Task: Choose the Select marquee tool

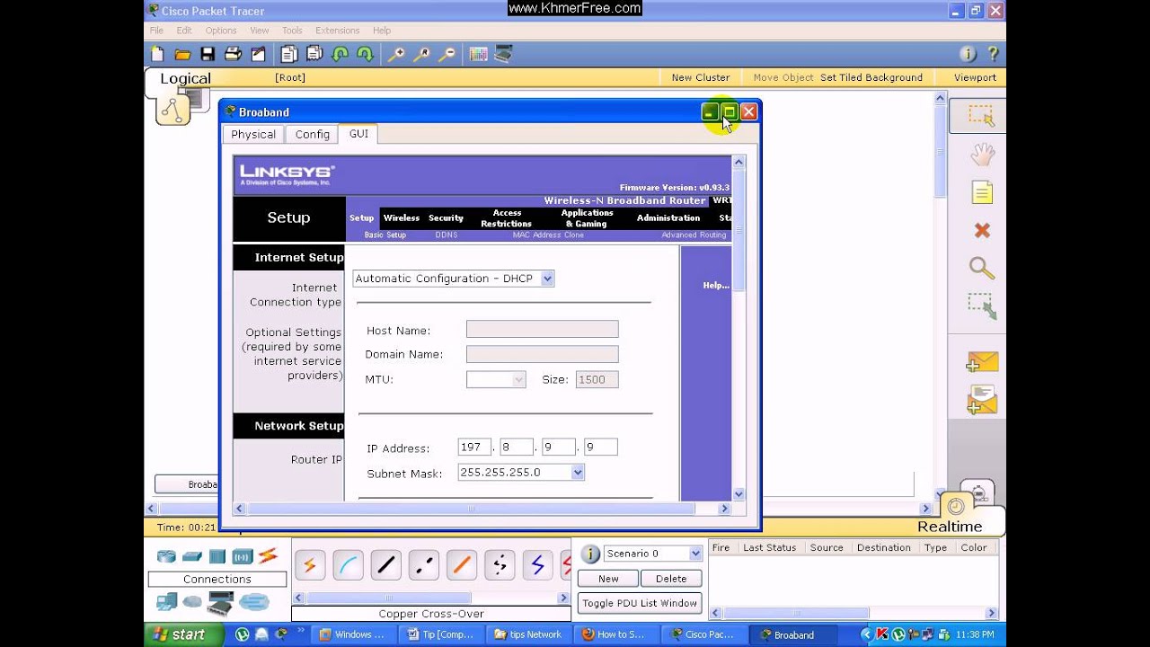Action: (981, 116)
